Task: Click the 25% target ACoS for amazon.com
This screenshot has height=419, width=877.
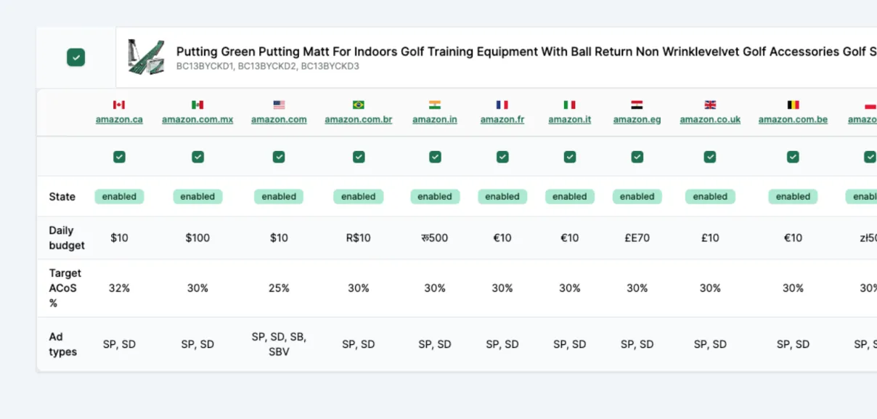Action: click(279, 288)
